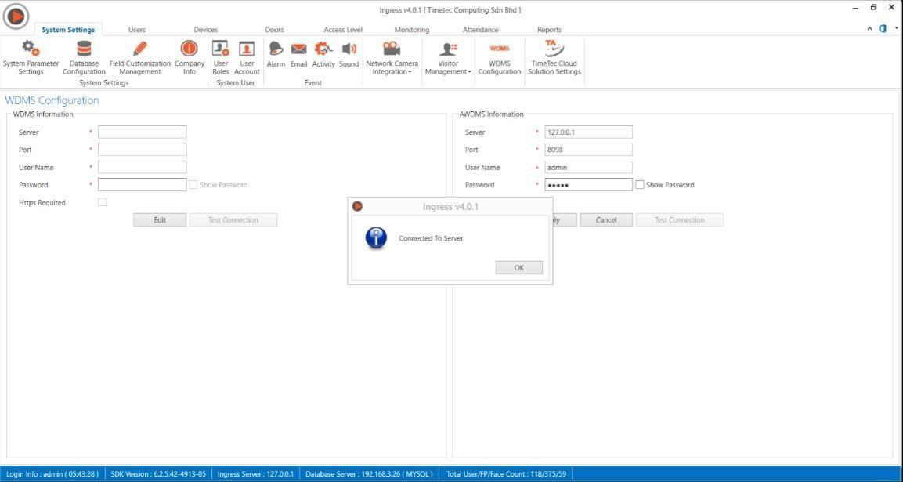Image resolution: width=903 pixels, height=482 pixels.
Task: Click Test Connection under AWDMS Information
Action: 680,219
